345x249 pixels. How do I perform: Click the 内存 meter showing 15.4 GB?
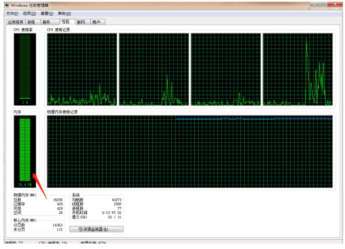(x=25, y=151)
